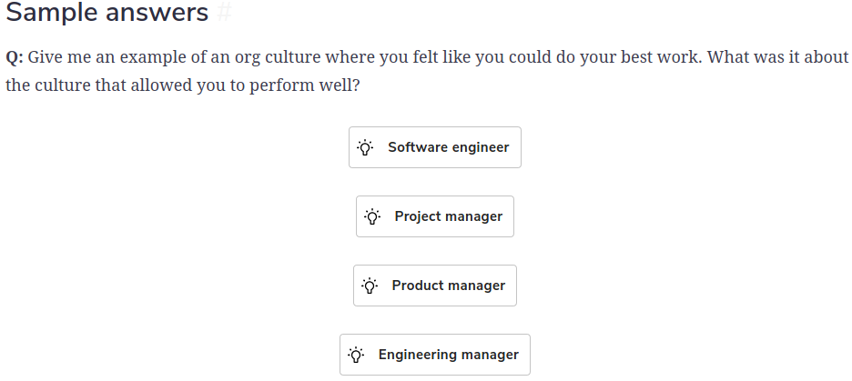This screenshot has height=381, width=852.
Task: Click the lightbulb icon beside Engineering manager
Action: pyautogui.click(x=356, y=355)
